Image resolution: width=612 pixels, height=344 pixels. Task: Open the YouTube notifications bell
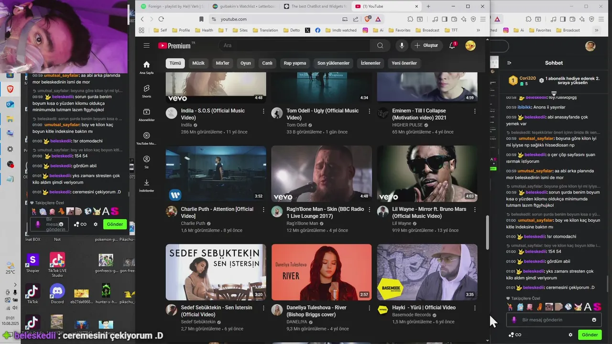pos(452,45)
